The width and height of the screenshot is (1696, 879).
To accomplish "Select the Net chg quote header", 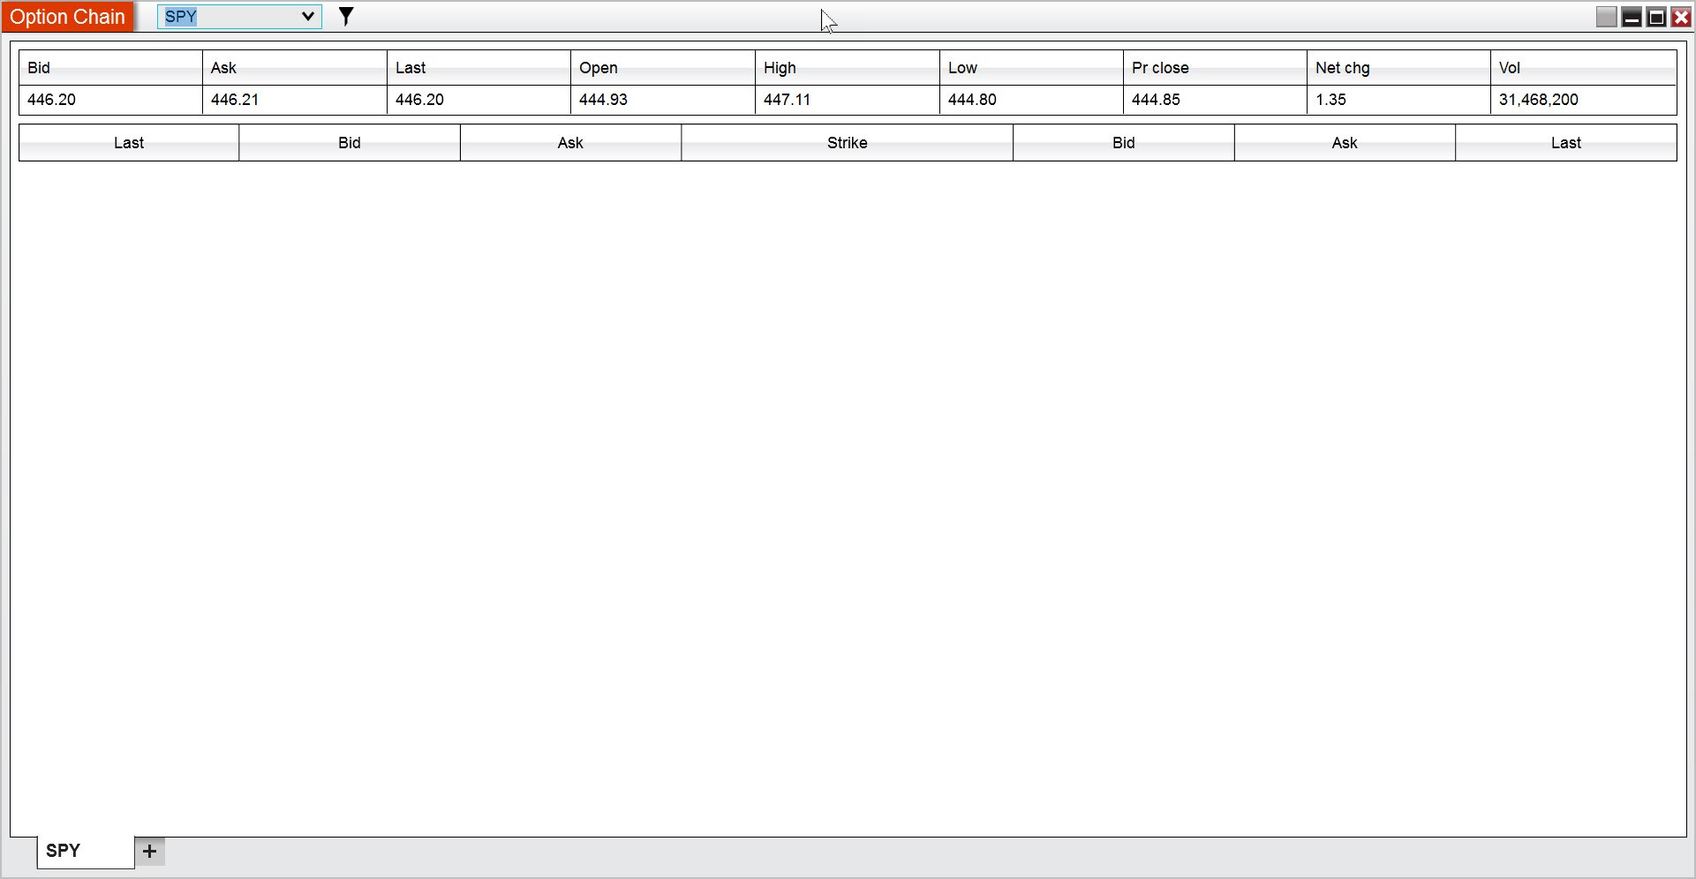I will [x=1398, y=68].
